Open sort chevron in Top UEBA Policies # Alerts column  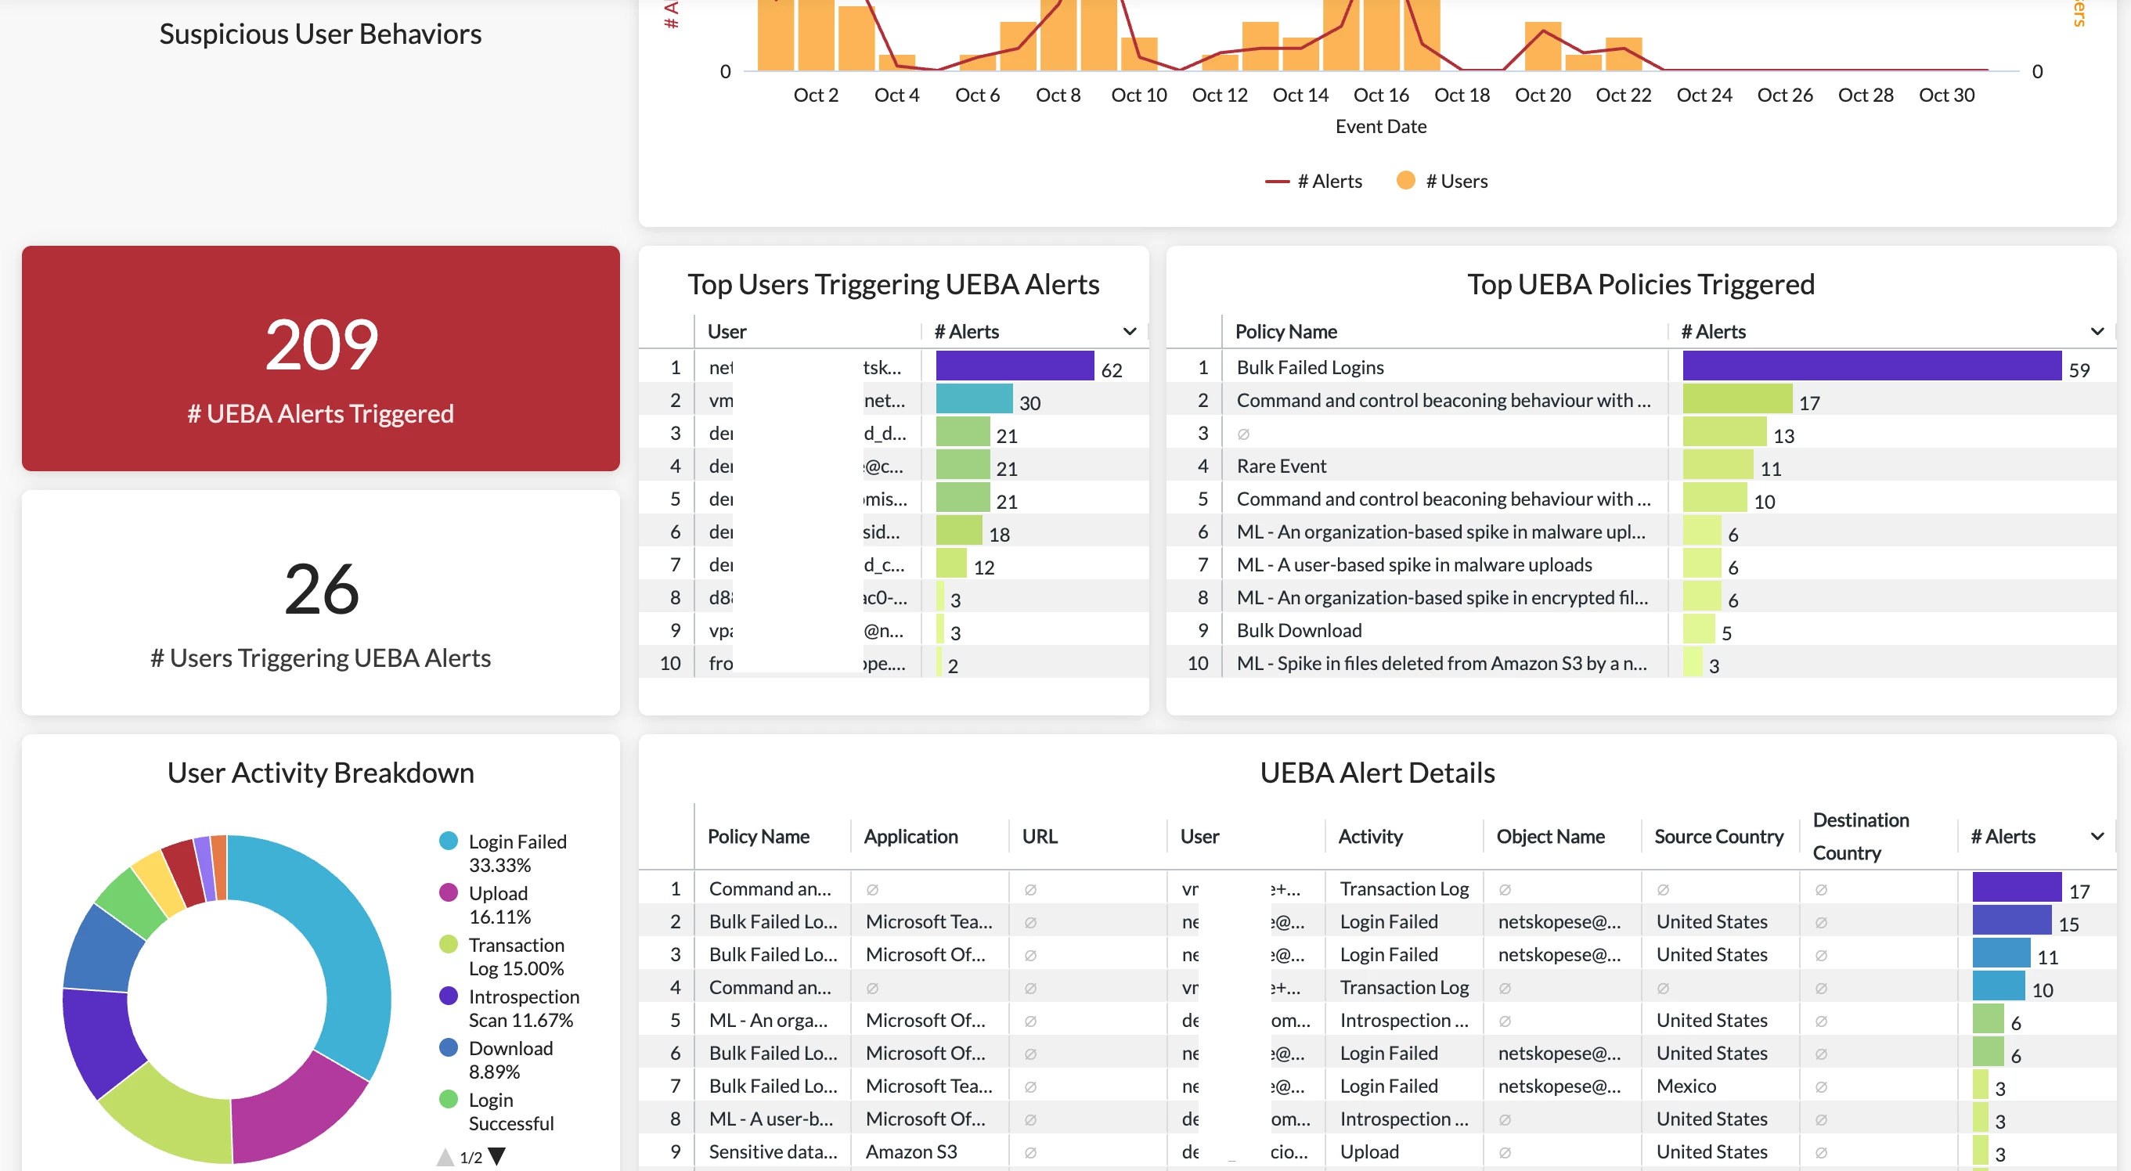[x=2097, y=332]
